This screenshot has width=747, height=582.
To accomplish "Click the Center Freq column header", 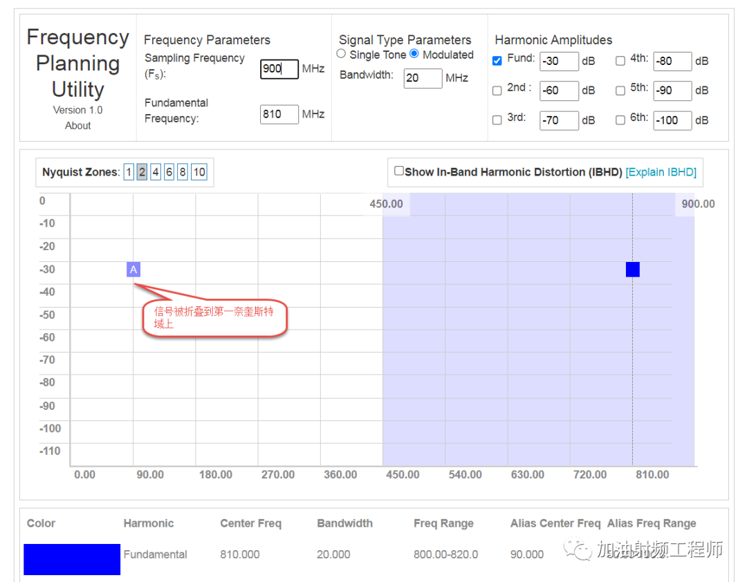I will tap(250, 523).
